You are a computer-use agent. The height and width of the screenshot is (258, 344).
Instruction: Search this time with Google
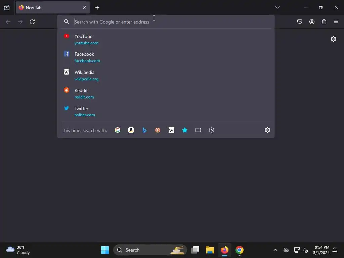(118, 130)
